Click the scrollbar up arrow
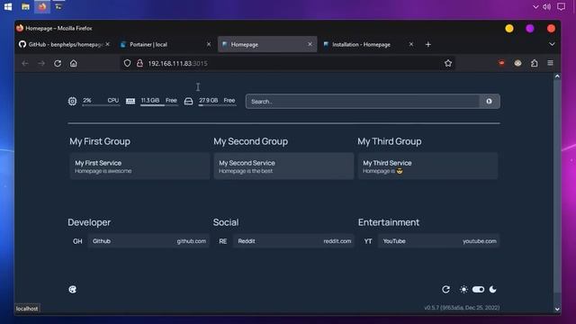 pos(557,76)
